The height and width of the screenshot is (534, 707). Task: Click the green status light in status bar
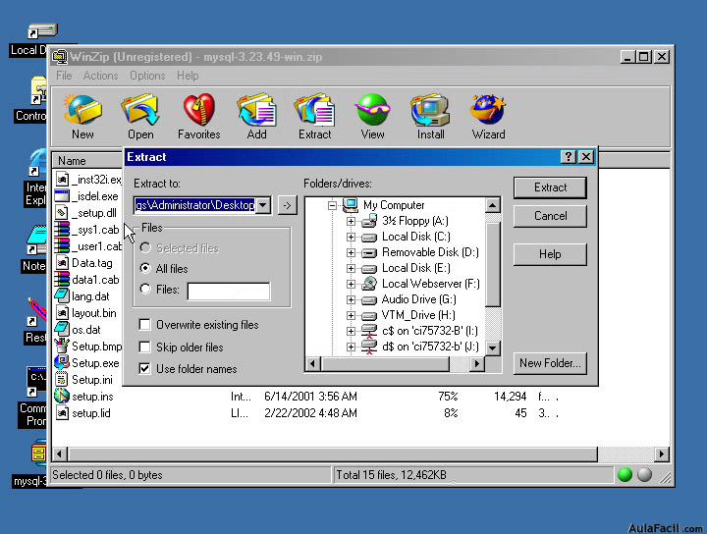625,474
